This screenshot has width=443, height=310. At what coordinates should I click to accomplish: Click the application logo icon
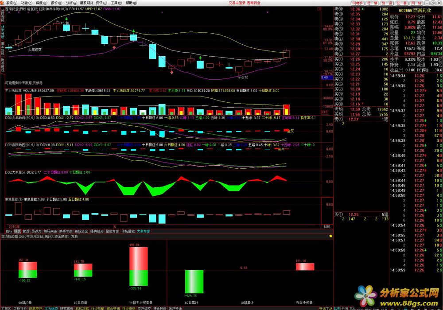click(3, 3)
